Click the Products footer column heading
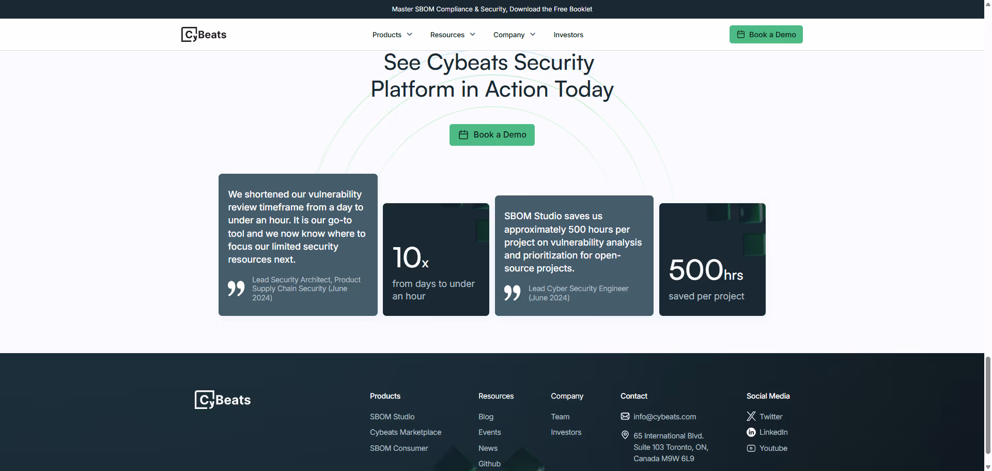The image size is (992, 471). coord(385,396)
